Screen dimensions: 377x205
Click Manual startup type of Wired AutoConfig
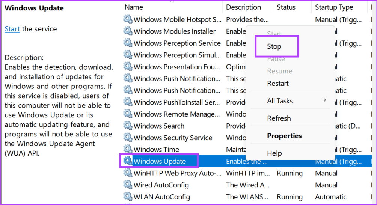pyautogui.click(x=326, y=185)
